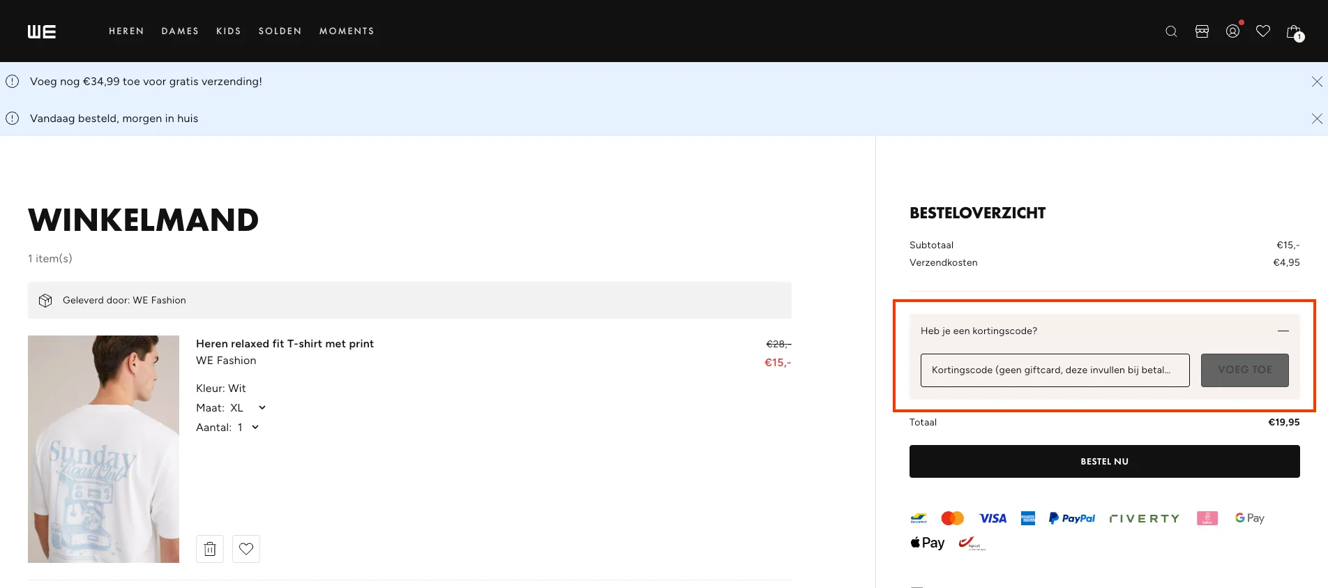
Task: Open the Maat size dropdown
Action: coord(262,408)
